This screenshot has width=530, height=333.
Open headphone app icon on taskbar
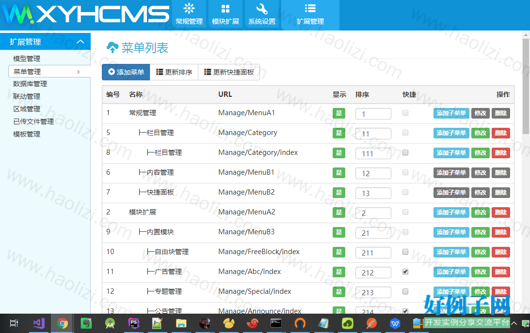300,323
